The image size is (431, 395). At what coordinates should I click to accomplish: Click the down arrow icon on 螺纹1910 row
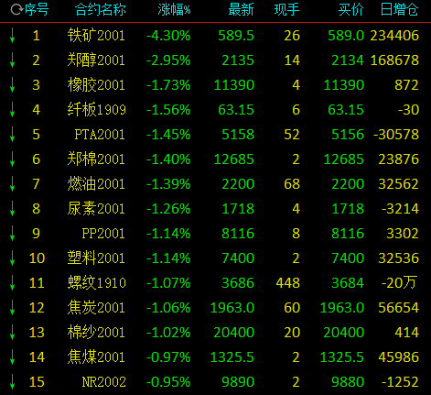click(12, 283)
